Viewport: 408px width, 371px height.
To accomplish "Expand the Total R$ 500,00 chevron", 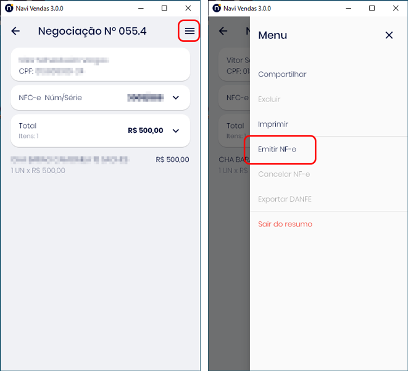I will tap(175, 130).
